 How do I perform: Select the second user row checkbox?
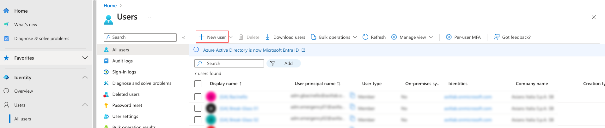click(x=198, y=108)
